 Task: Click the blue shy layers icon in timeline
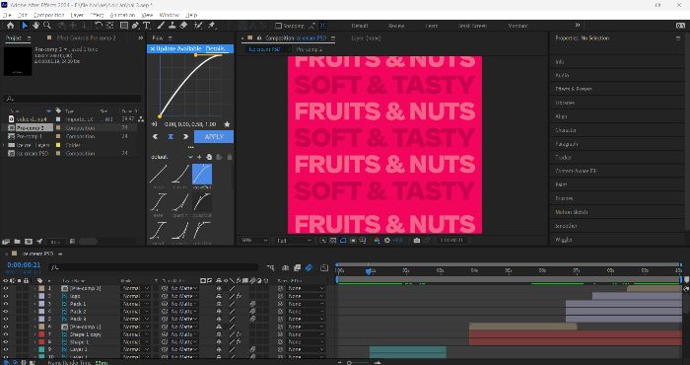pos(309,267)
